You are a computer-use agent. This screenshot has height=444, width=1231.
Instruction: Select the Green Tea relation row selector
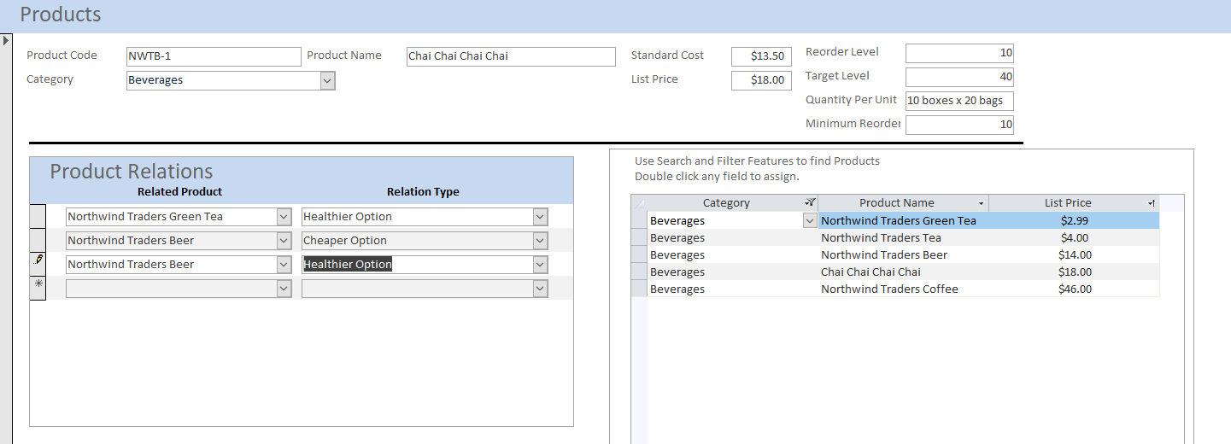[x=38, y=216]
